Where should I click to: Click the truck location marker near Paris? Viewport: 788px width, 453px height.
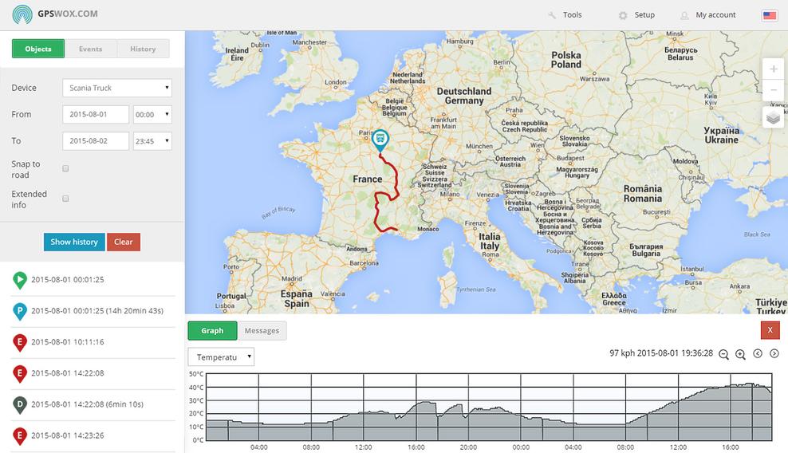pyautogui.click(x=380, y=140)
